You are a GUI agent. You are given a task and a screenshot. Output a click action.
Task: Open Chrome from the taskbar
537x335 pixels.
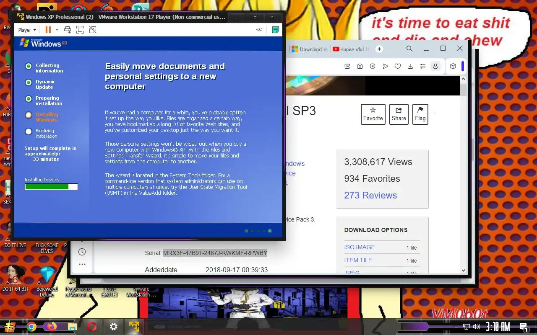[31, 327]
